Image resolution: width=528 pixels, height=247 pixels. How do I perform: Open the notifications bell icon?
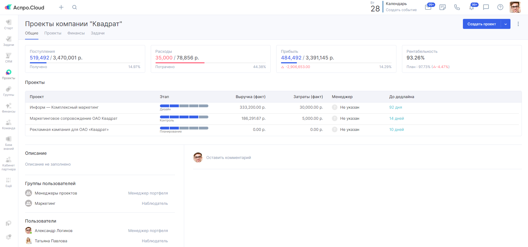472,8
